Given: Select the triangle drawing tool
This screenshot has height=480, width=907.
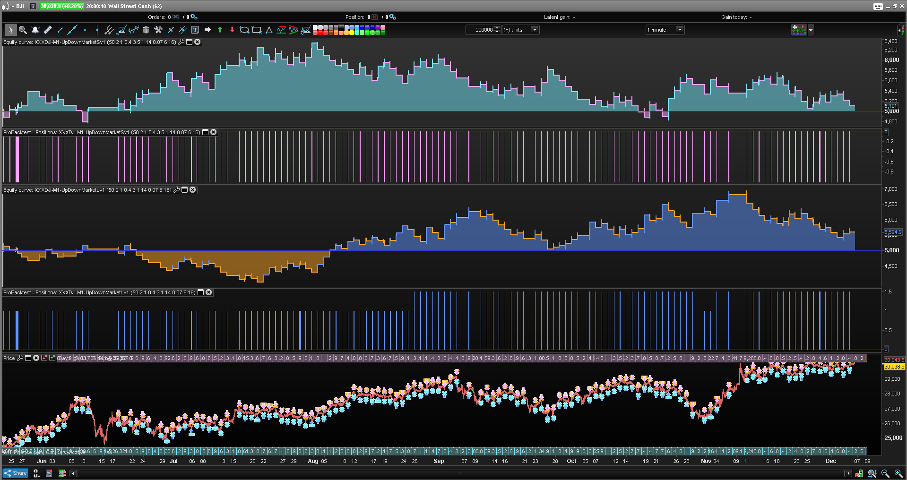Looking at the screenshot, I should pos(269,30).
